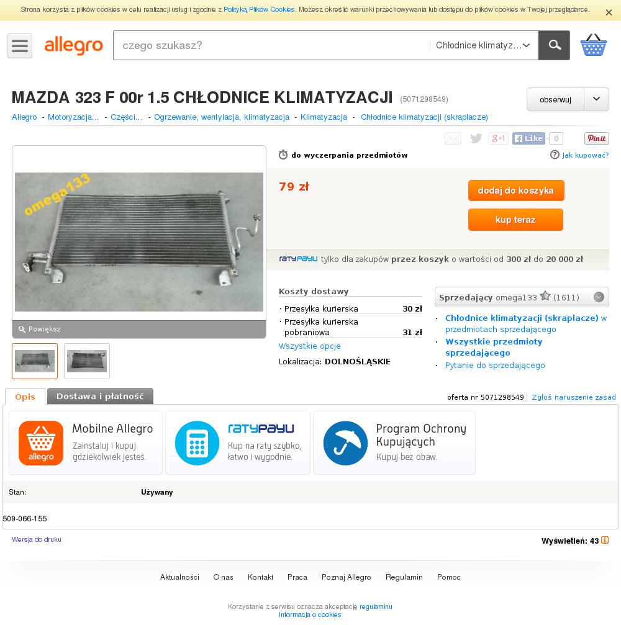
Task: Expand the category dropdown in search
Action: click(483, 45)
